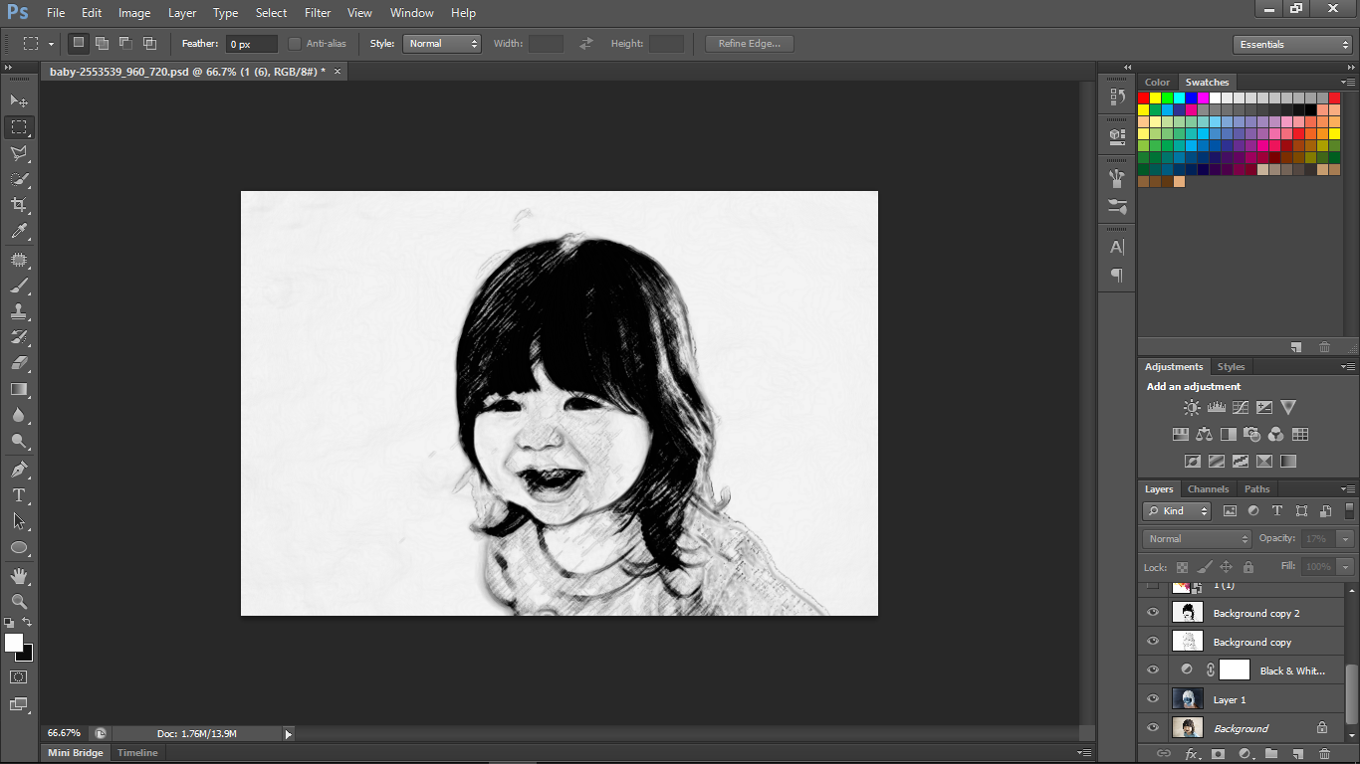
Task: Select the Pen tool
Action: point(19,470)
